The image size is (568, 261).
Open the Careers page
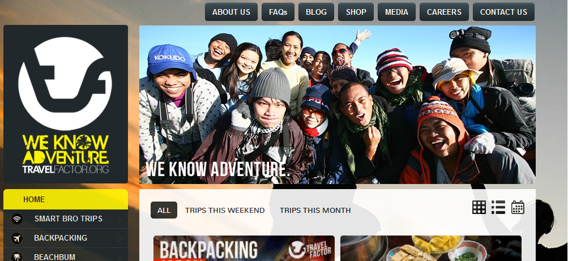point(444,12)
